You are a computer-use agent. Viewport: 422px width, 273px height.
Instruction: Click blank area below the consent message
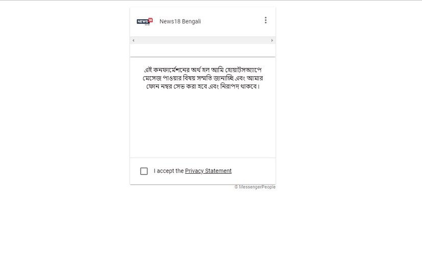click(x=203, y=124)
